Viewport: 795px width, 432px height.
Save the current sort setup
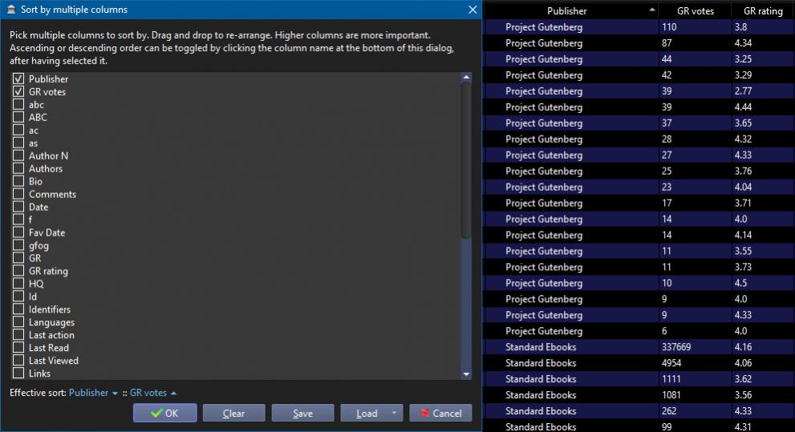(x=302, y=413)
